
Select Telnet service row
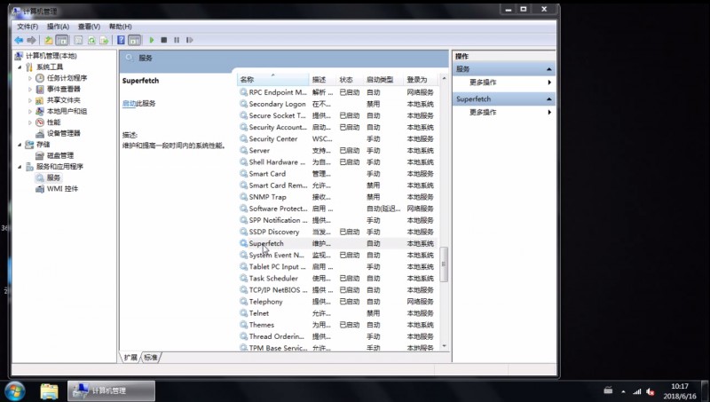click(x=337, y=313)
